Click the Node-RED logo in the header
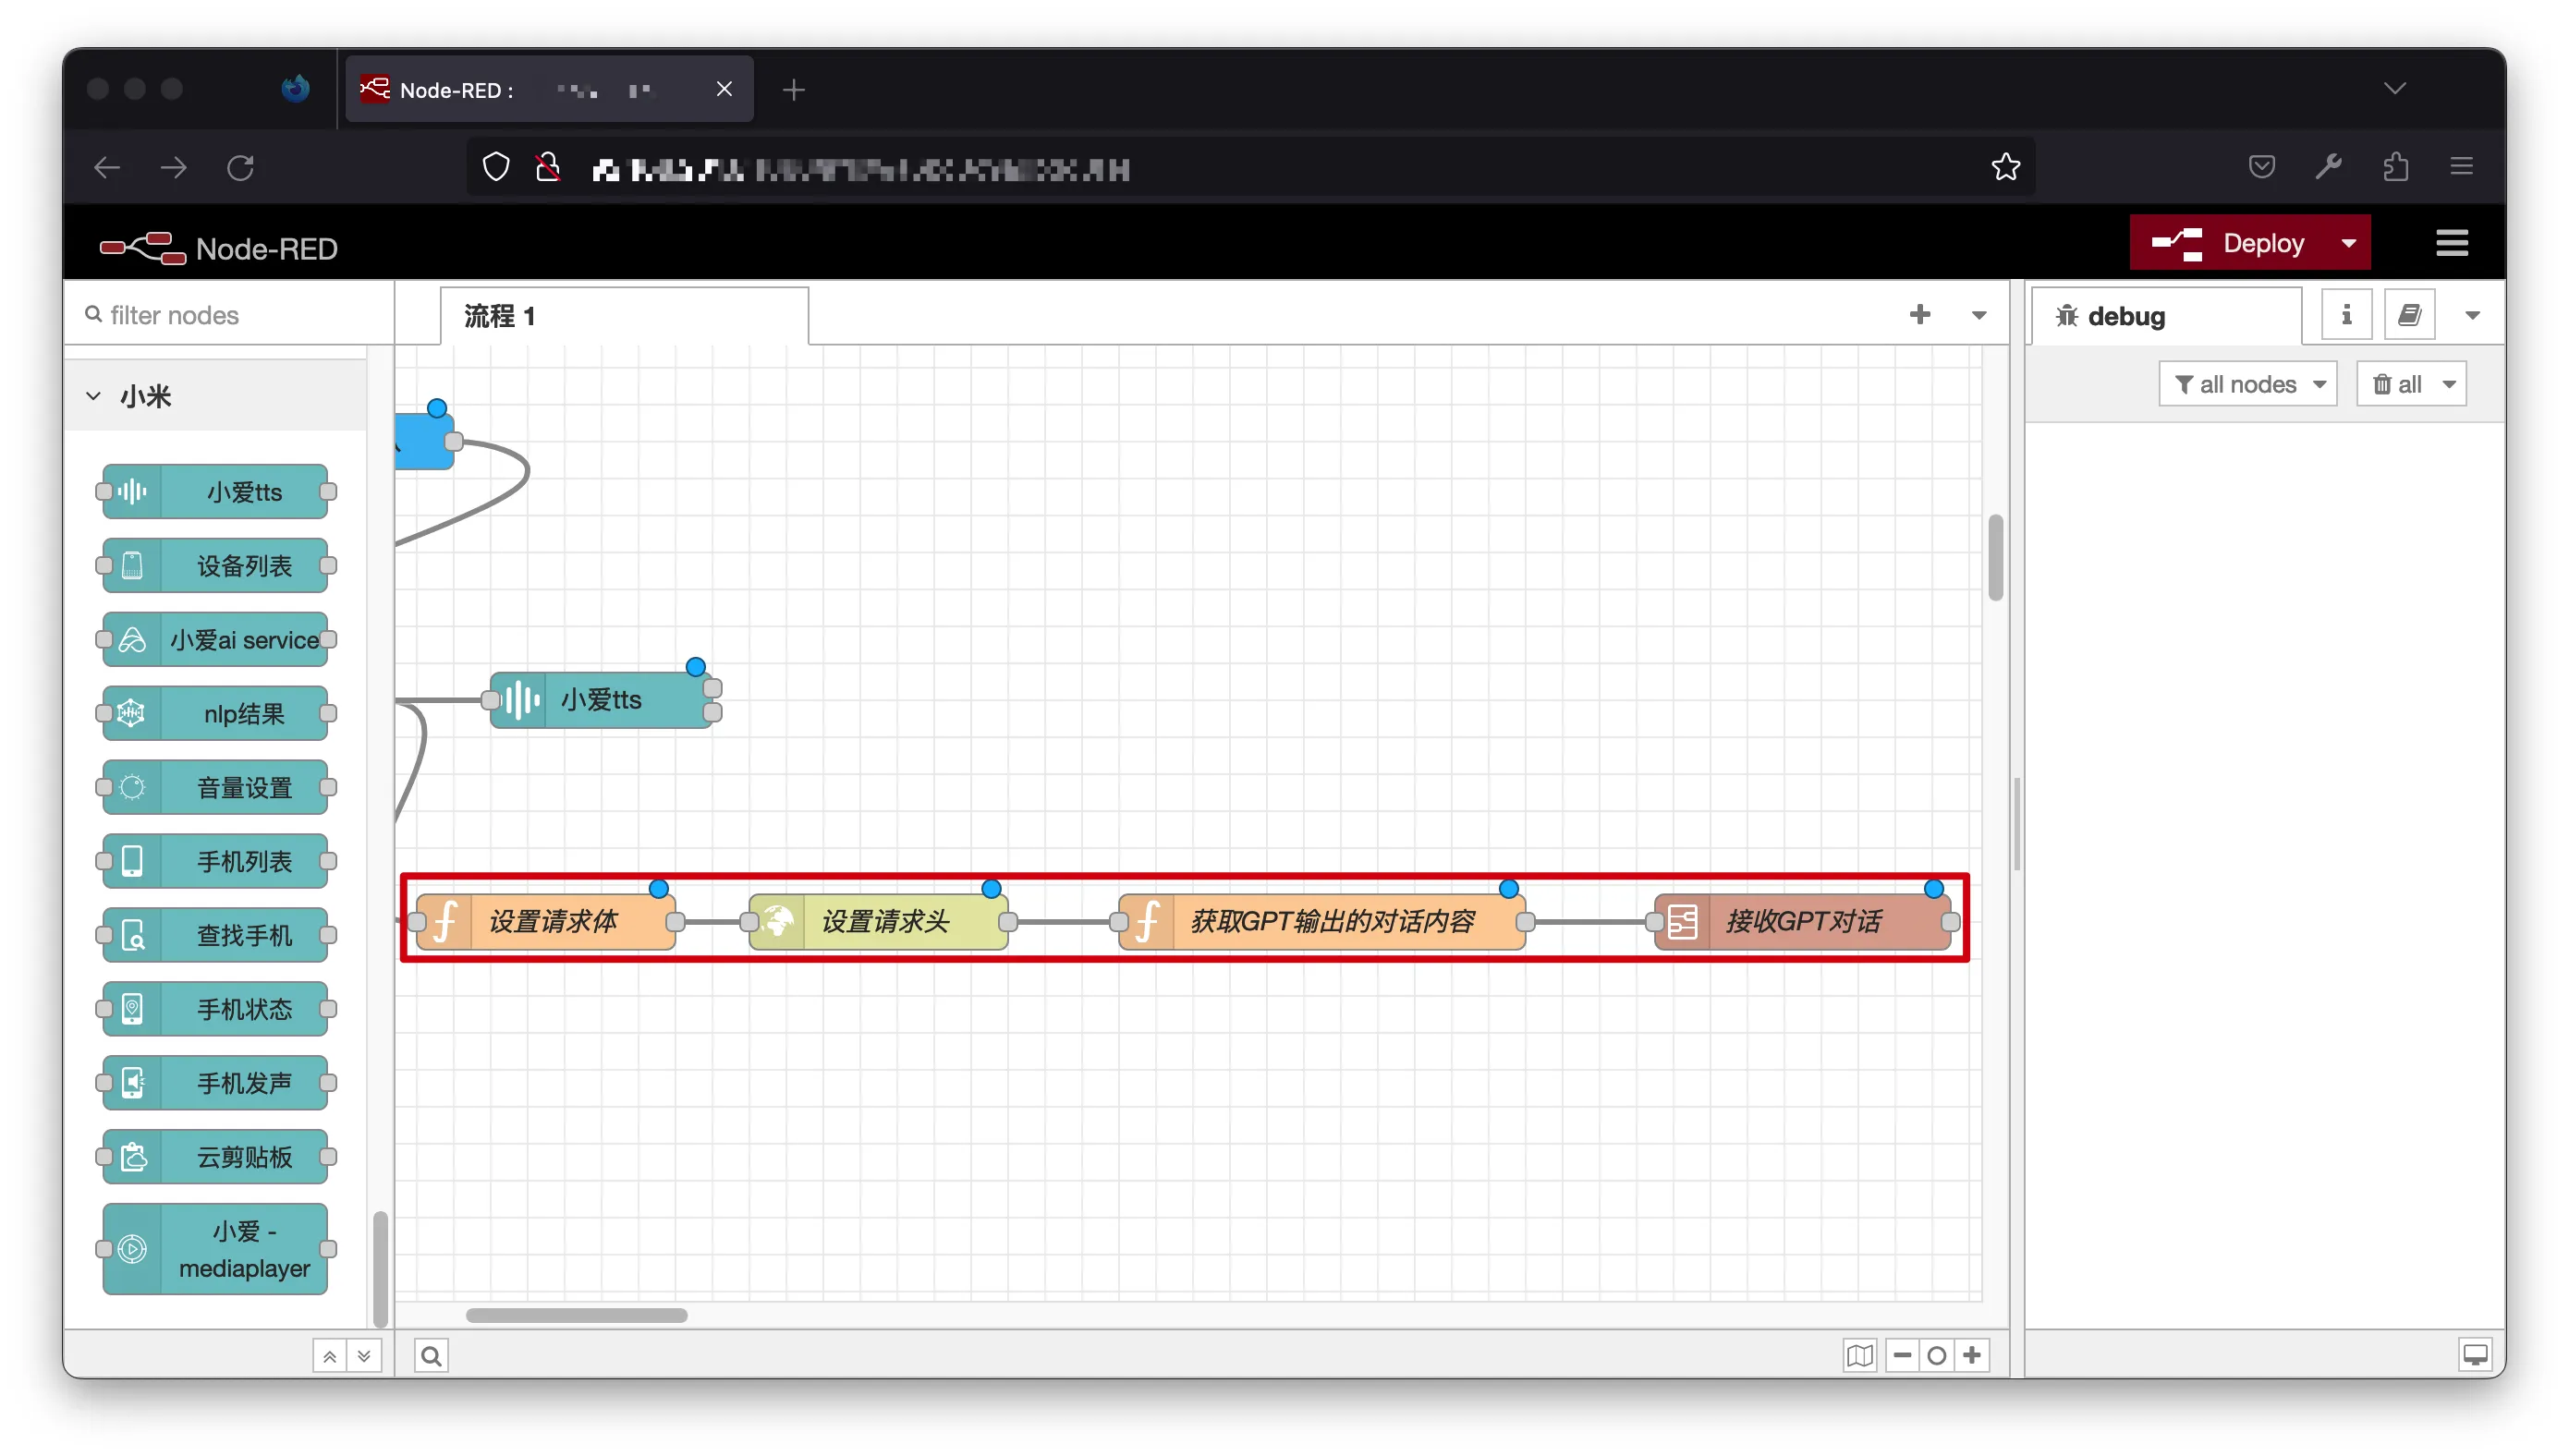 pyautogui.click(x=219, y=248)
